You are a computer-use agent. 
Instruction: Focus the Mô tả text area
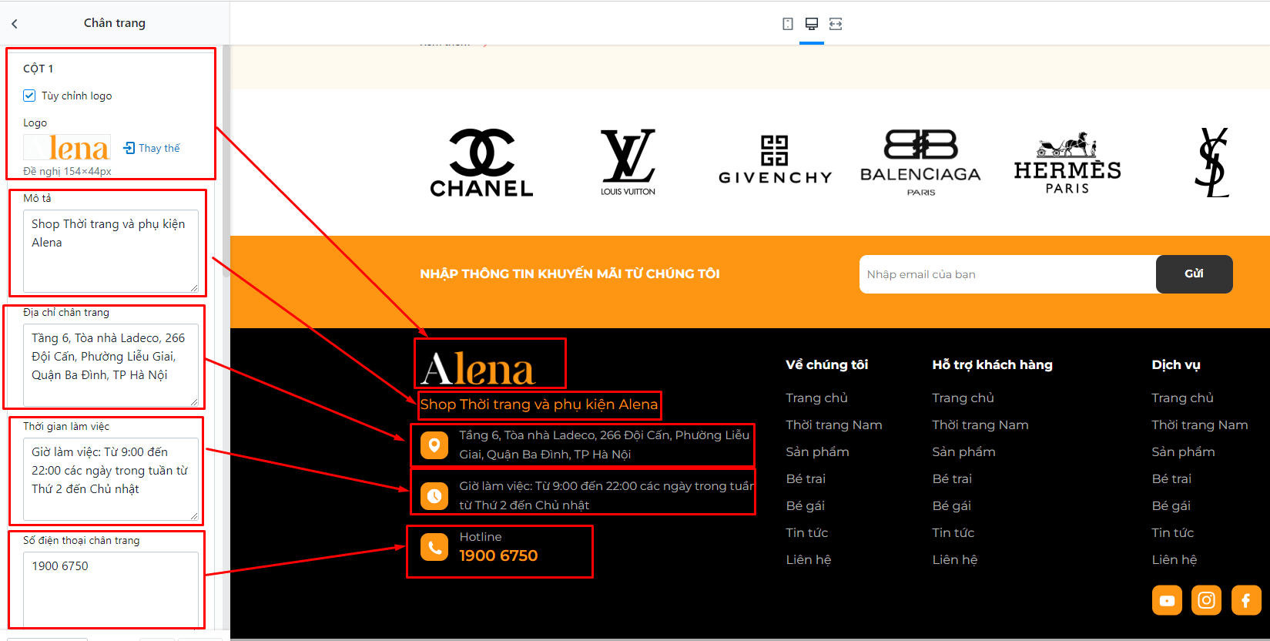pos(111,252)
